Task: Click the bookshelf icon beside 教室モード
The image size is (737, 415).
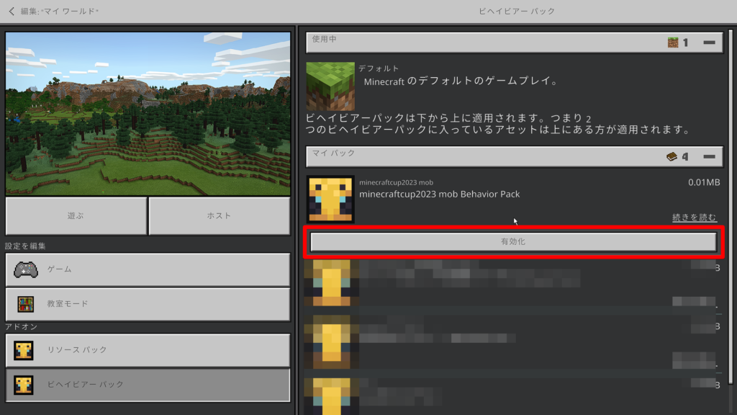Action: click(26, 304)
